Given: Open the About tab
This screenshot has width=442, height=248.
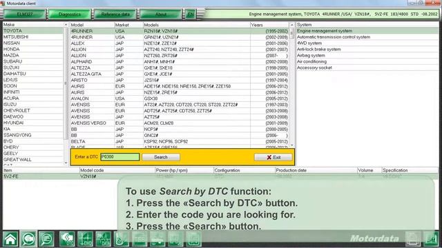Looking at the screenshot, I should (161, 14).
